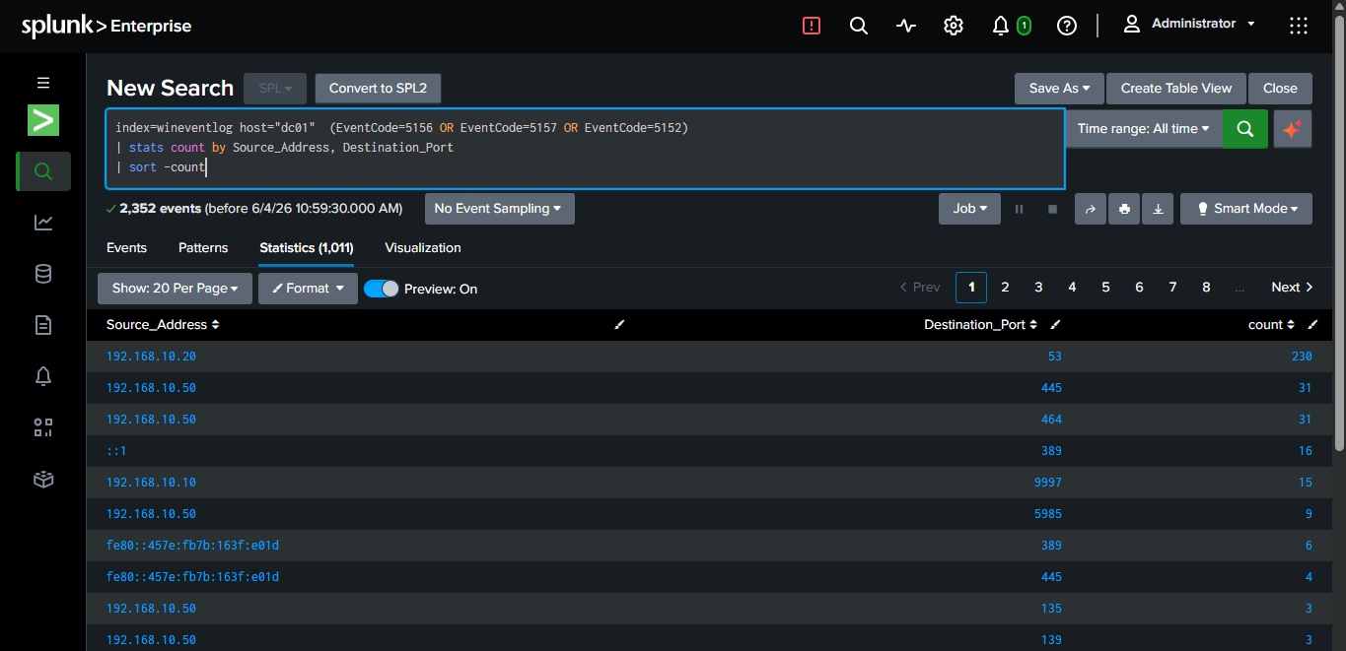Click the green Splunk app logo
Viewport: 1346px width, 651px height.
click(43, 120)
